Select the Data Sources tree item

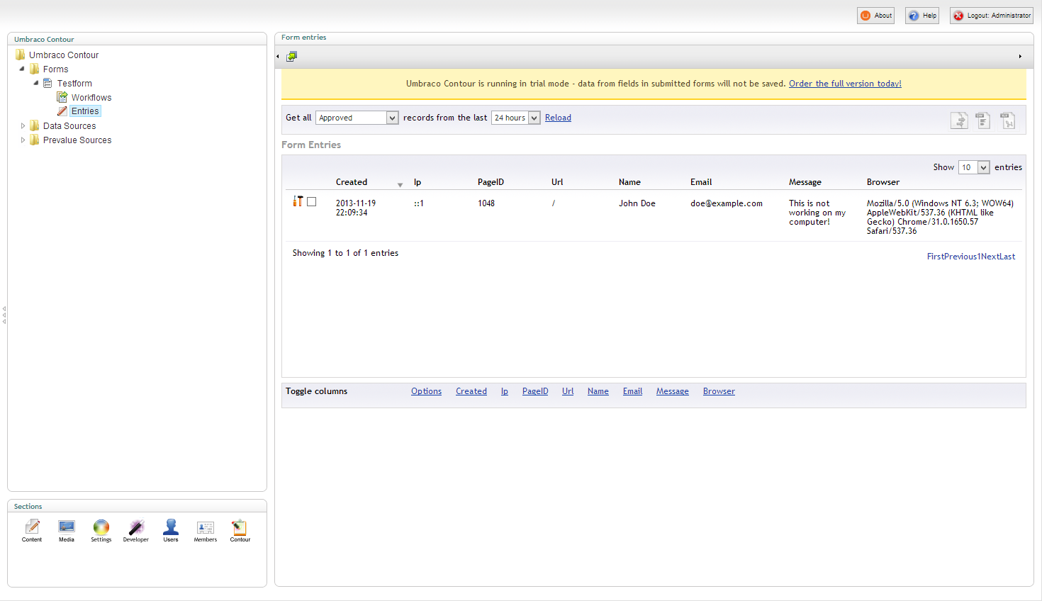coord(69,125)
